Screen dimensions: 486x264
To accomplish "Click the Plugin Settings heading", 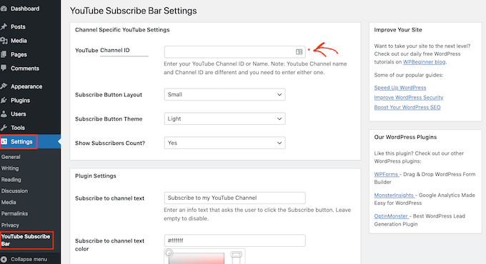I will tap(96, 176).
